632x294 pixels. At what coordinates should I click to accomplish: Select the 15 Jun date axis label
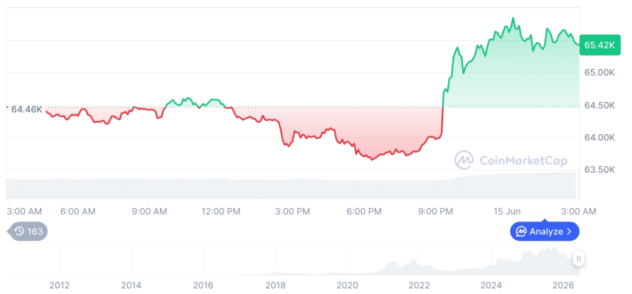point(507,211)
